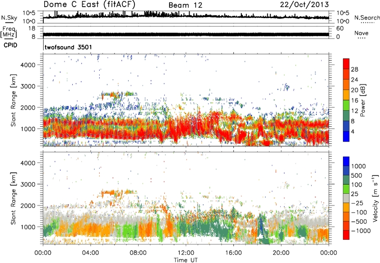380x263 pixels.
Task: Click the '20:00' time tick label
Action: (x=281, y=253)
